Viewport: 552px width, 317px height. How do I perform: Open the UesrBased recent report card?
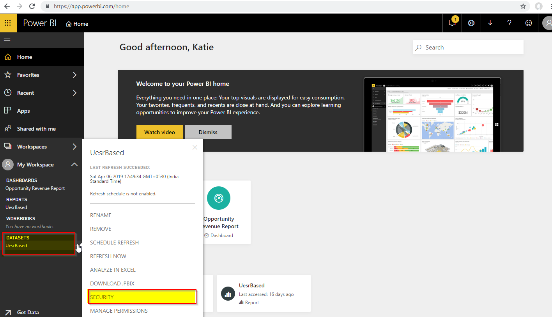coord(264,293)
